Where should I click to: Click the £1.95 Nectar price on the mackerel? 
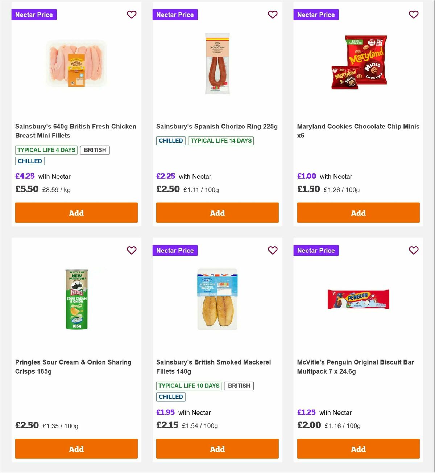[165, 412]
